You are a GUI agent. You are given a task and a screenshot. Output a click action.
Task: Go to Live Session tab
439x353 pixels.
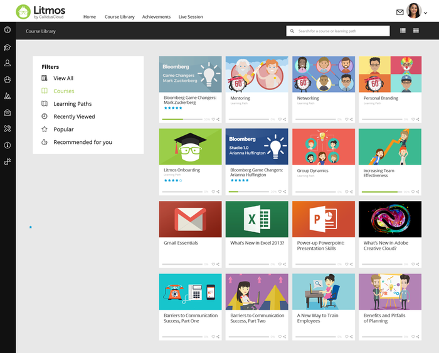pos(191,17)
